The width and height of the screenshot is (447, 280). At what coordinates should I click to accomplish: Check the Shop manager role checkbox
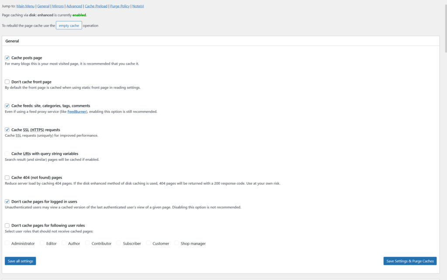[x=176, y=243]
